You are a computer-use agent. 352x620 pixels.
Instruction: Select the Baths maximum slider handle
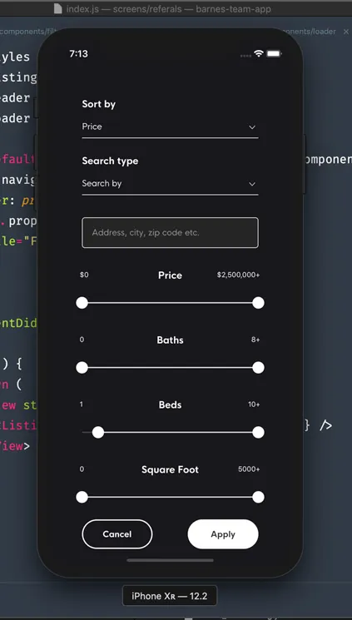pyautogui.click(x=258, y=368)
